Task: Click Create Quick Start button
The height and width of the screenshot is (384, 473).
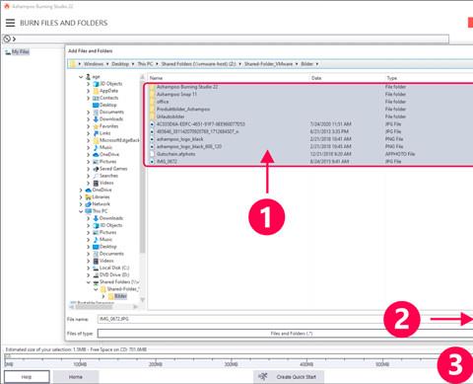Action: (x=289, y=377)
